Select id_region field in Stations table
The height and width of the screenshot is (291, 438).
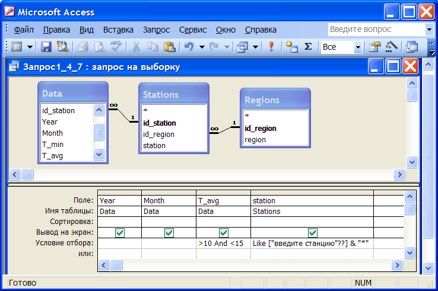174,134
